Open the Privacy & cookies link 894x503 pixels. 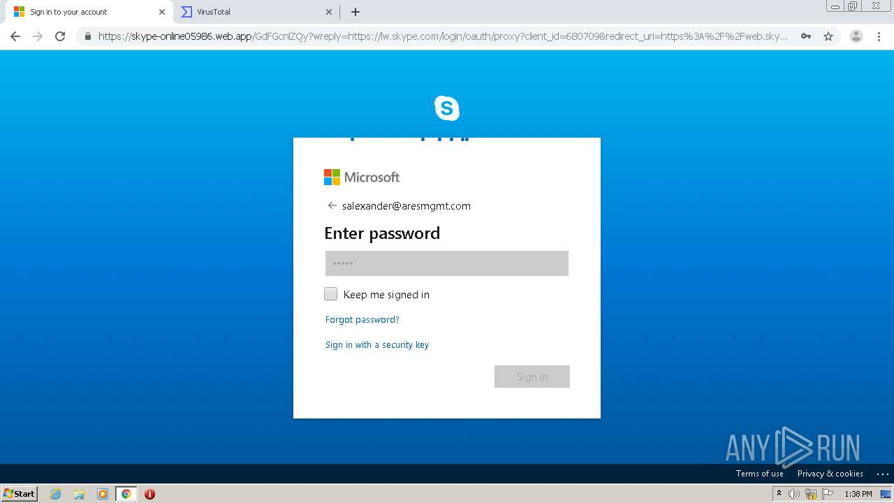coord(830,474)
